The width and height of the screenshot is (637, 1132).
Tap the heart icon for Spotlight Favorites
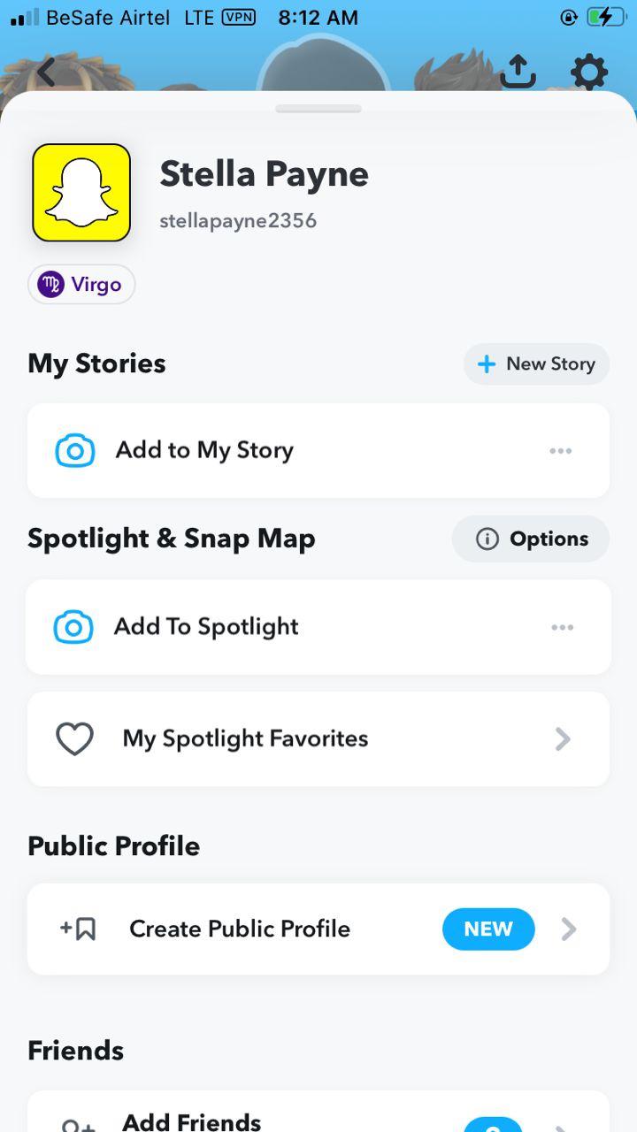(x=75, y=739)
